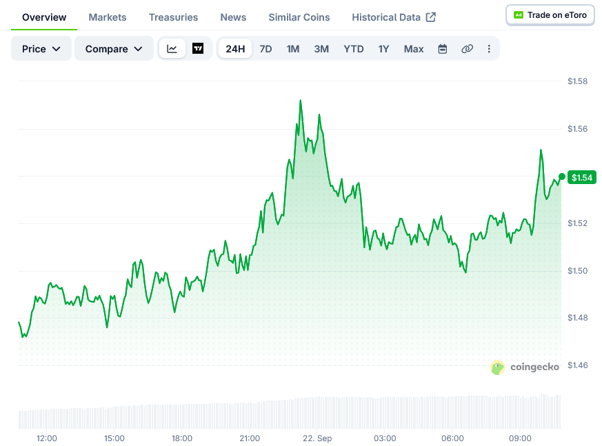Select the YTD time range
602x446 pixels.
(x=354, y=49)
